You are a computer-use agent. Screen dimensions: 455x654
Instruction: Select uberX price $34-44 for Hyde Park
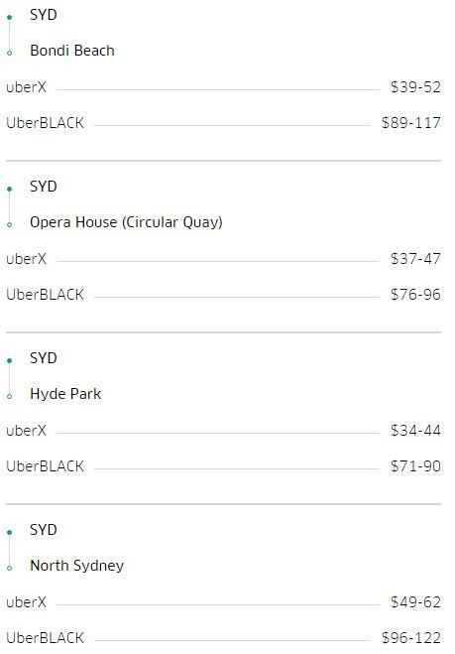tap(223, 431)
